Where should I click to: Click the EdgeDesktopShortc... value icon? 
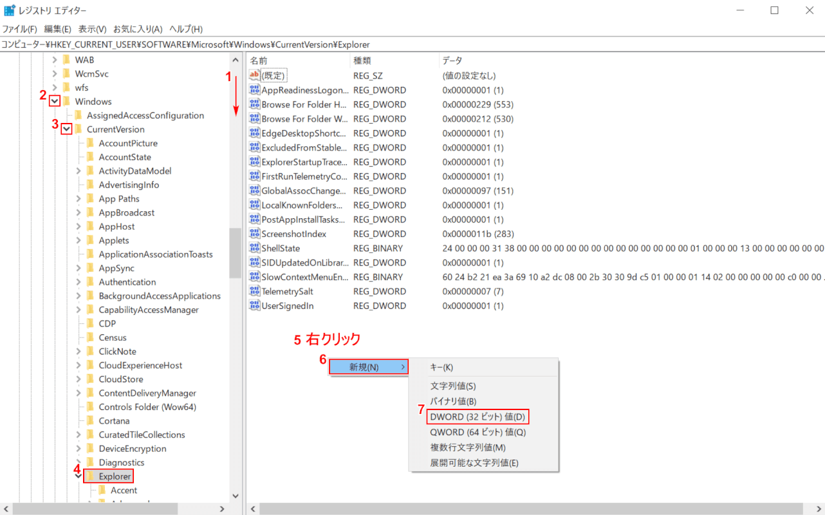(x=254, y=133)
